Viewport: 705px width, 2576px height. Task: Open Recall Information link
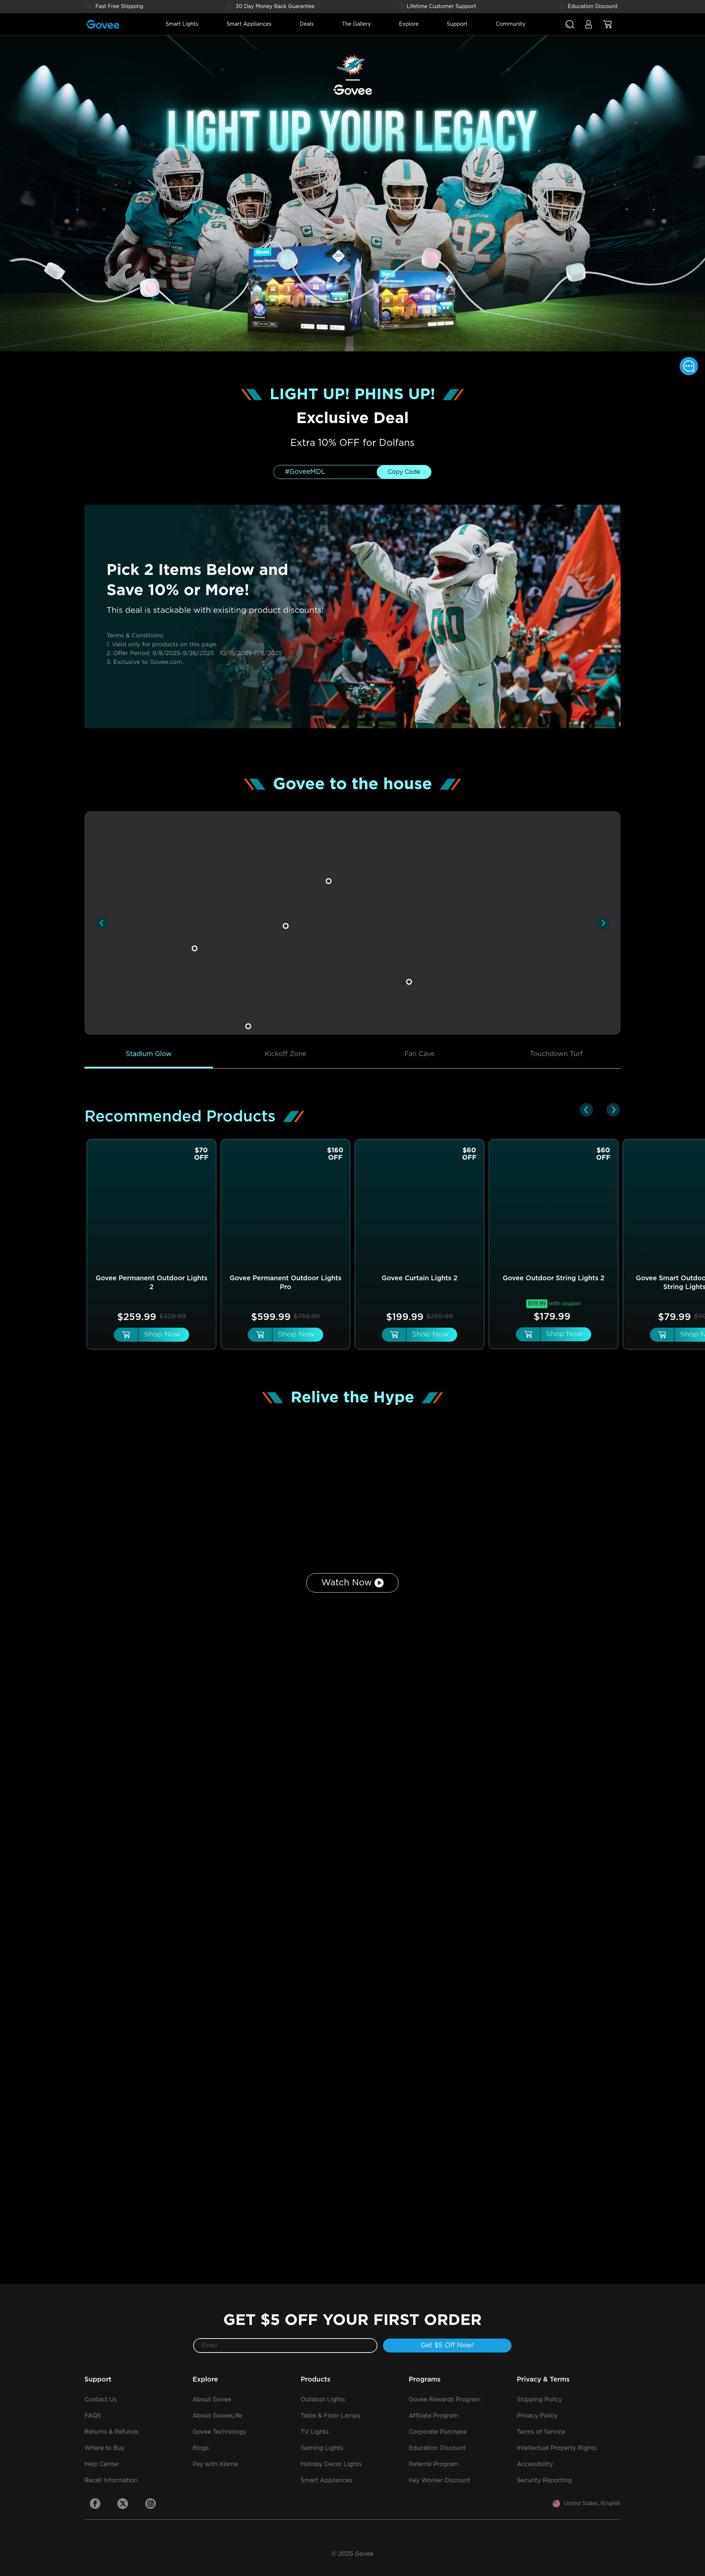tap(111, 2480)
